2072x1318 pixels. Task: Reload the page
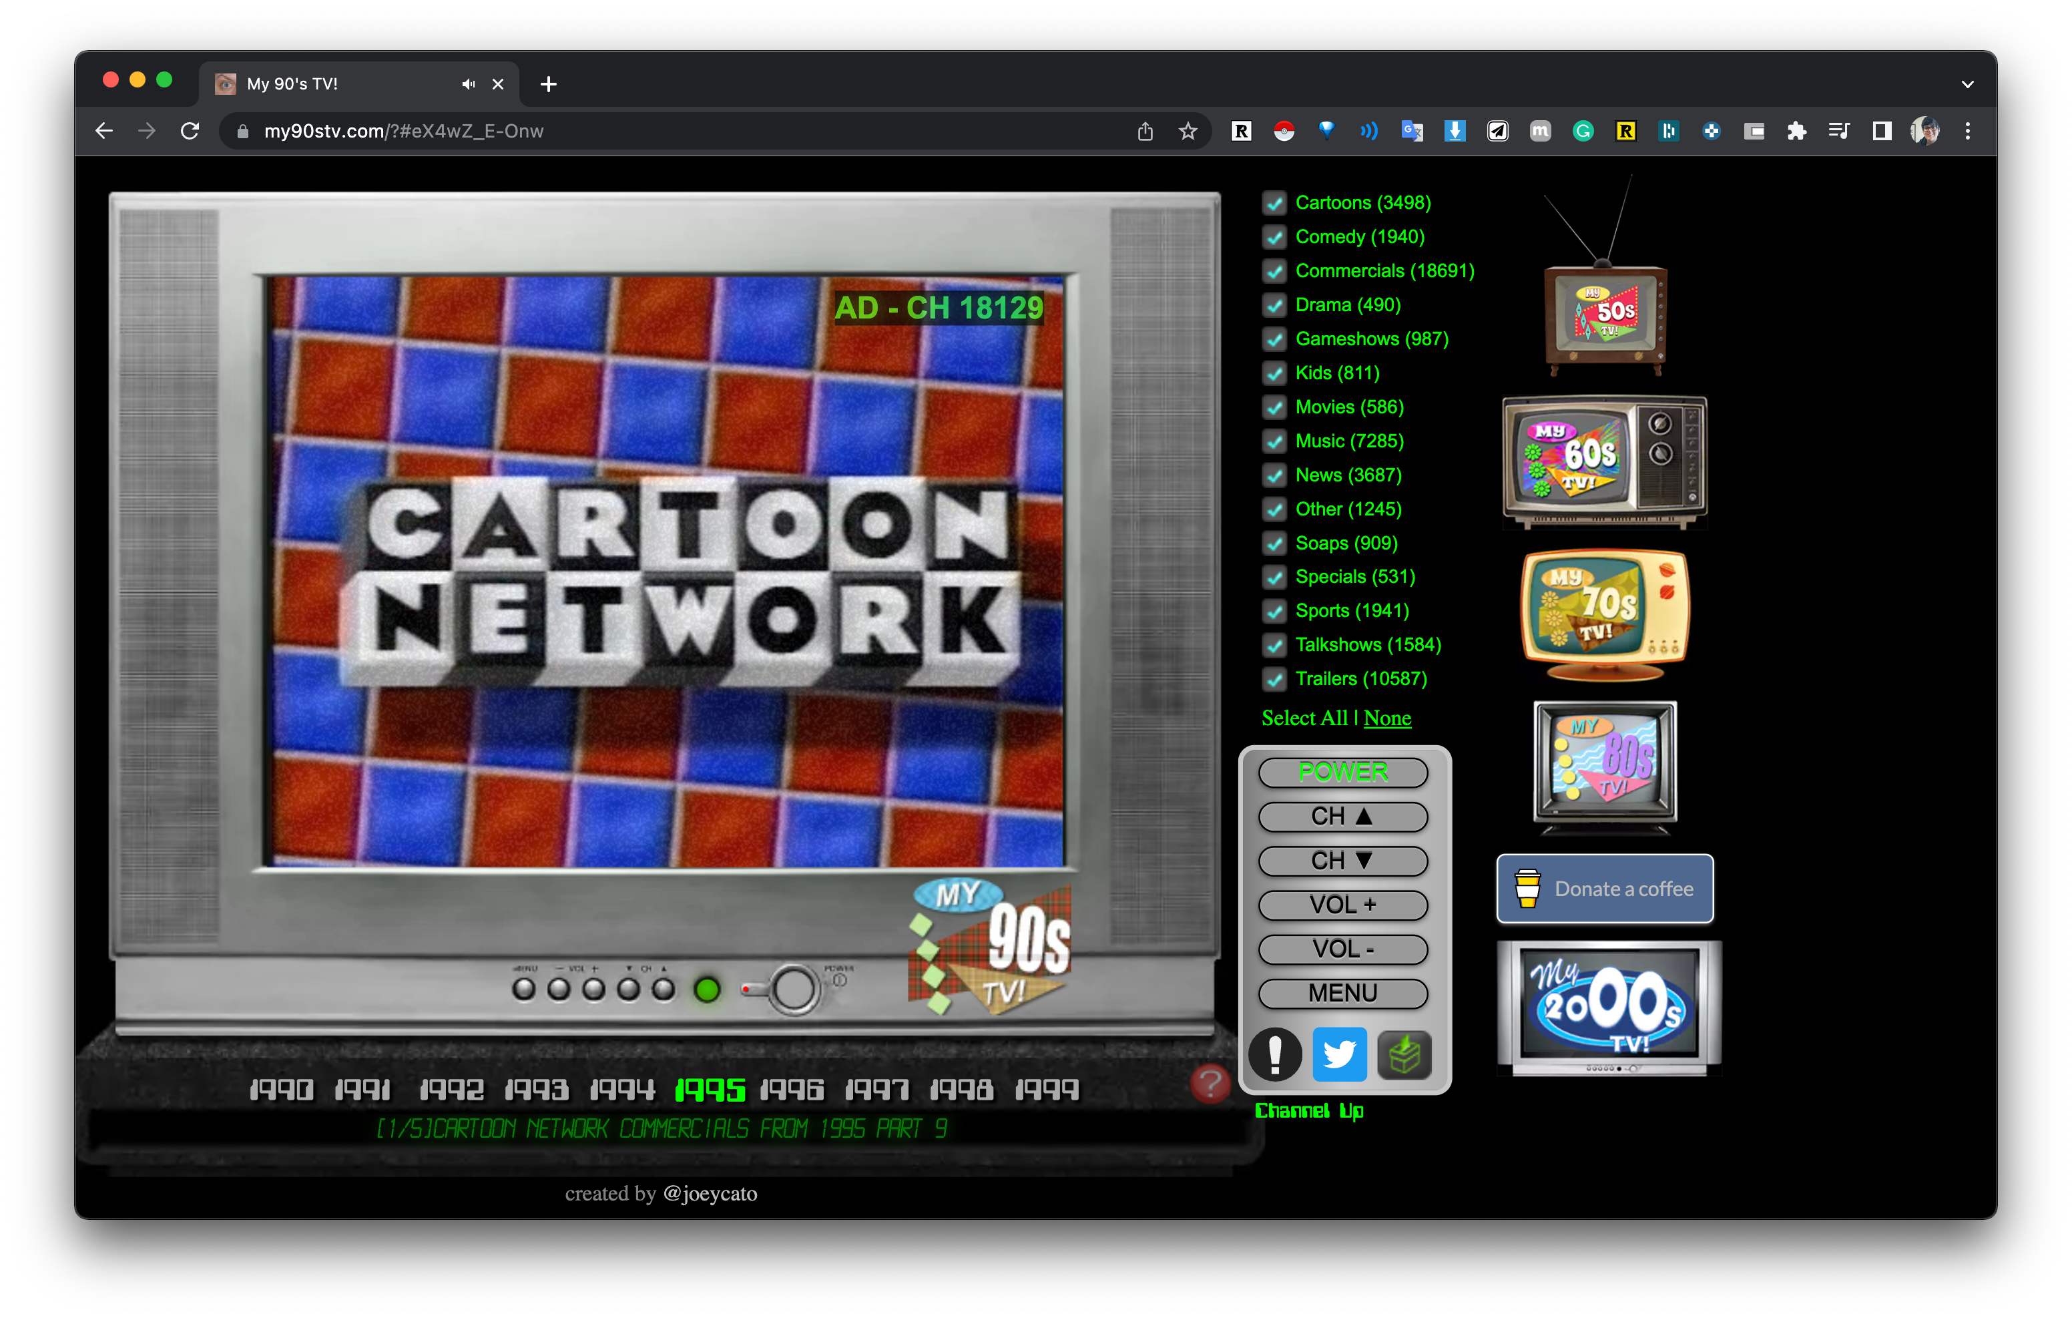tap(190, 131)
